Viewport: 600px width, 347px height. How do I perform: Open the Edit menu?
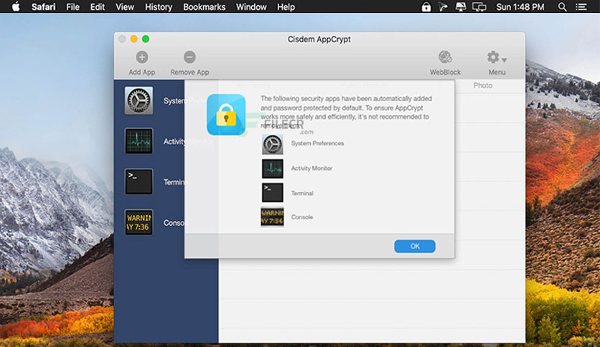coord(98,7)
